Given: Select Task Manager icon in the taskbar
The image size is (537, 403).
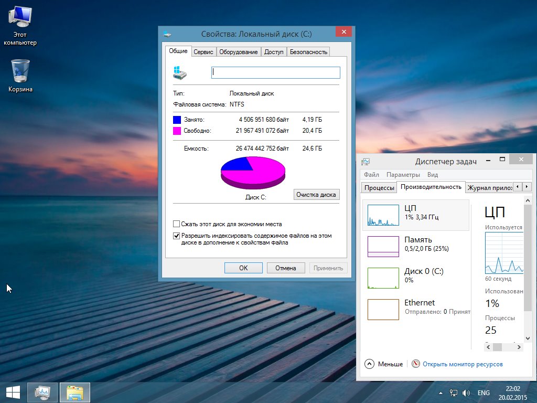Looking at the screenshot, I should [x=42, y=392].
